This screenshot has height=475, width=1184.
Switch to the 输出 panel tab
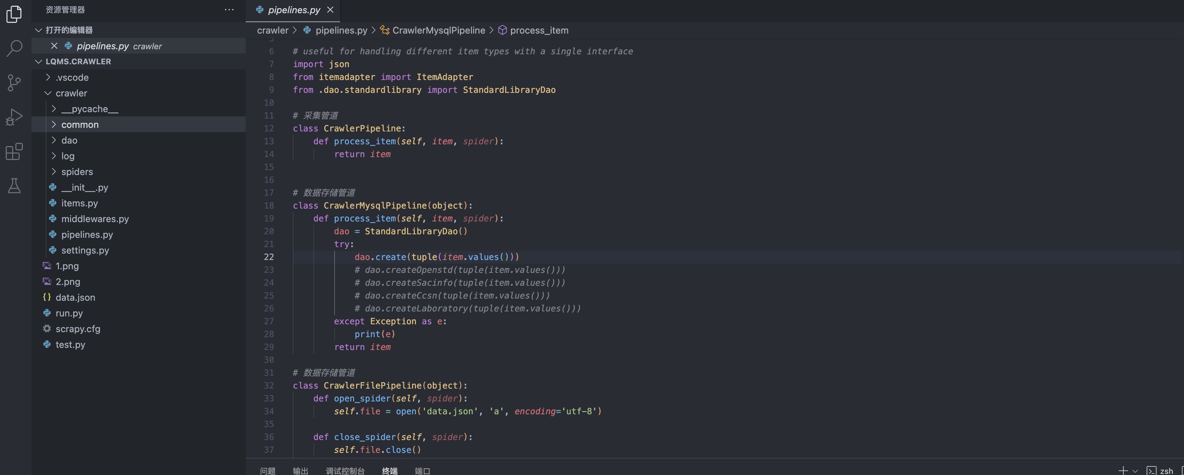(301, 471)
